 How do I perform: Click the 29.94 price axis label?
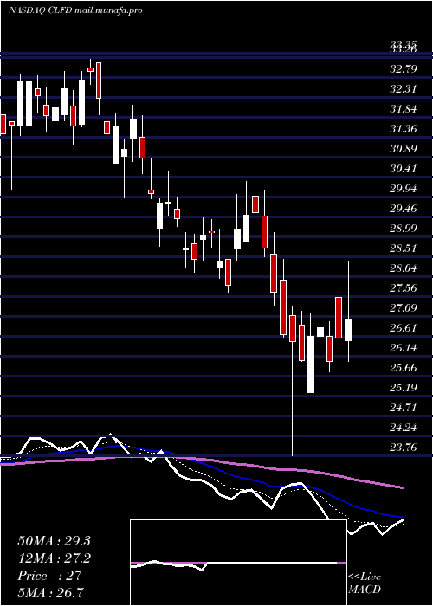coord(403,189)
